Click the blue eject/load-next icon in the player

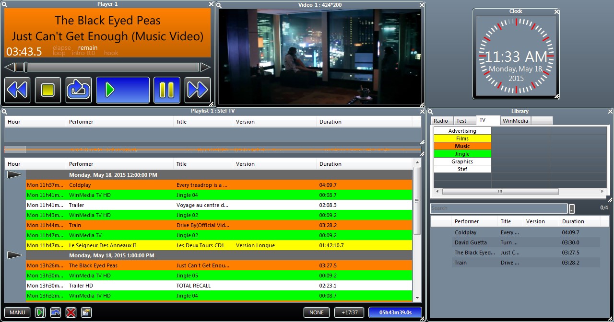(x=79, y=90)
